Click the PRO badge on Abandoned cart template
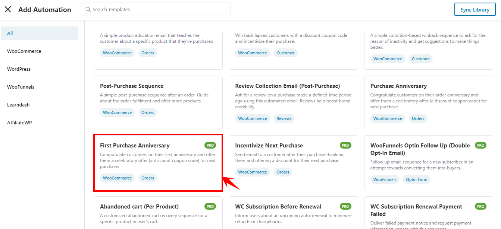The height and width of the screenshot is (229, 501). coord(210,206)
